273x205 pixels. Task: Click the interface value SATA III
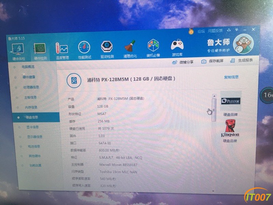105,143
